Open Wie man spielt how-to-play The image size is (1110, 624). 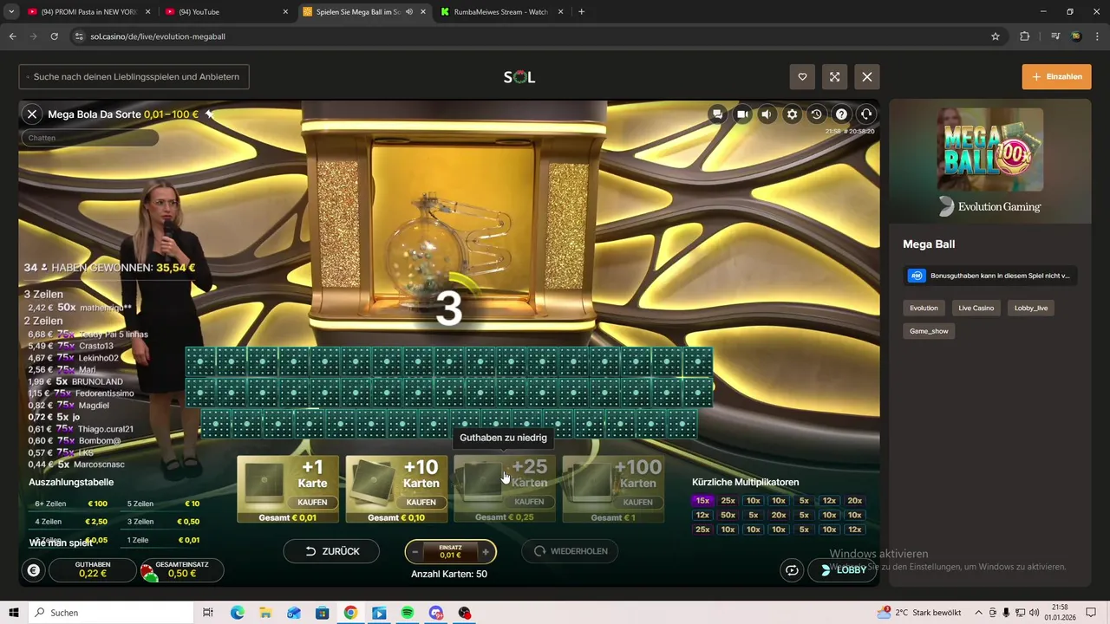[x=61, y=543]
